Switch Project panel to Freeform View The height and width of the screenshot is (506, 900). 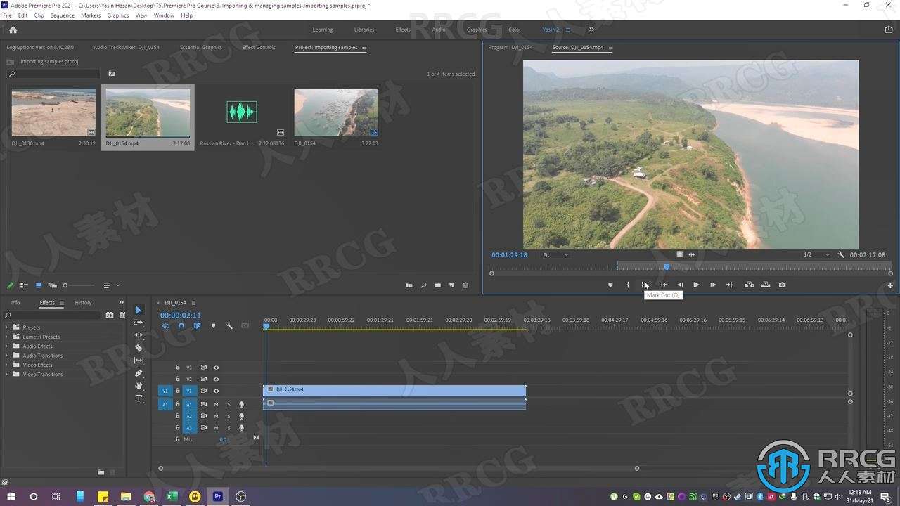pos(51,285)
